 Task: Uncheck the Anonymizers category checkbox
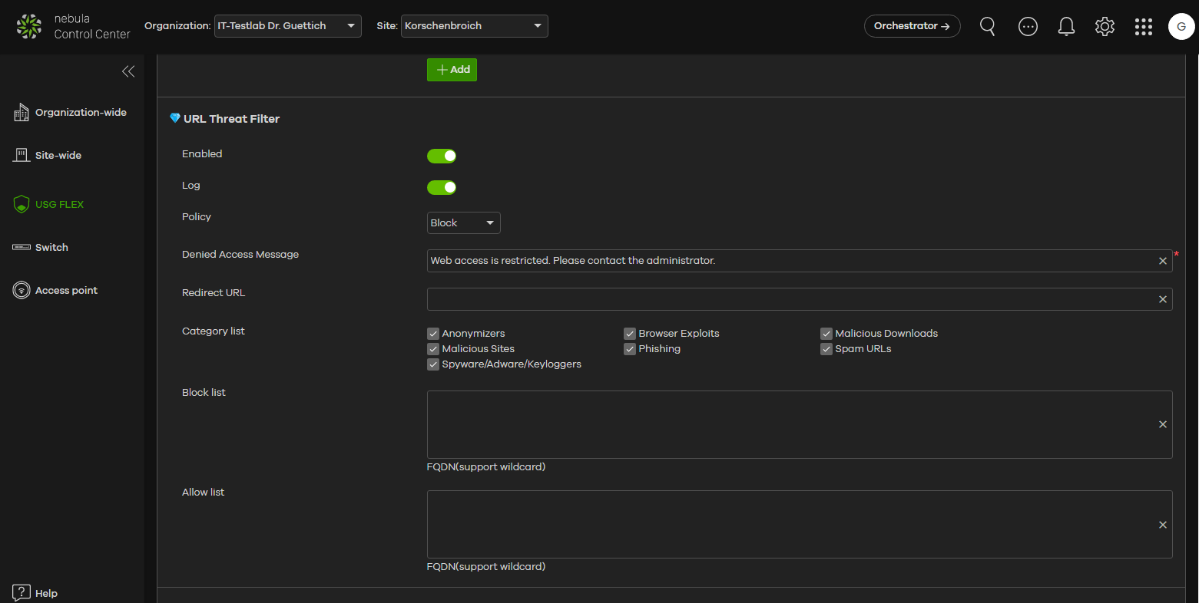click(x=433, y=334)
